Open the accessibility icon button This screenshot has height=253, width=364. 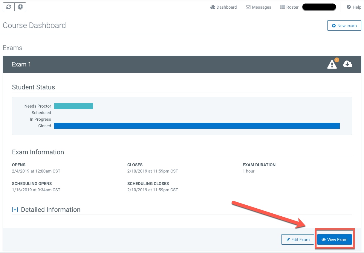point(20,7)
